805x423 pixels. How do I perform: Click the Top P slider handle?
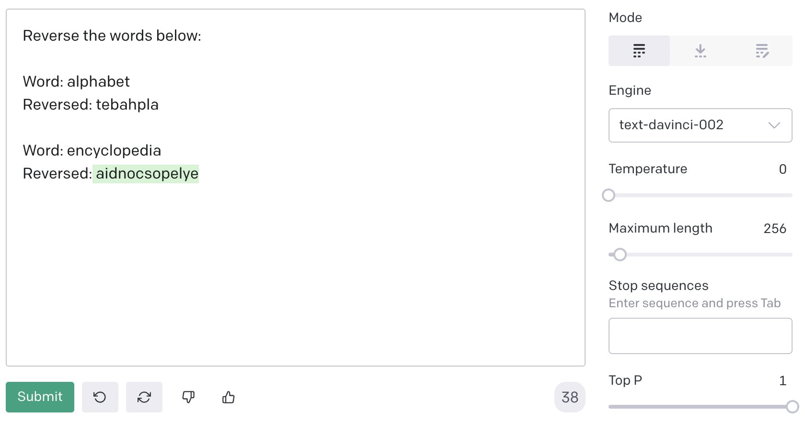click(793, 407)
